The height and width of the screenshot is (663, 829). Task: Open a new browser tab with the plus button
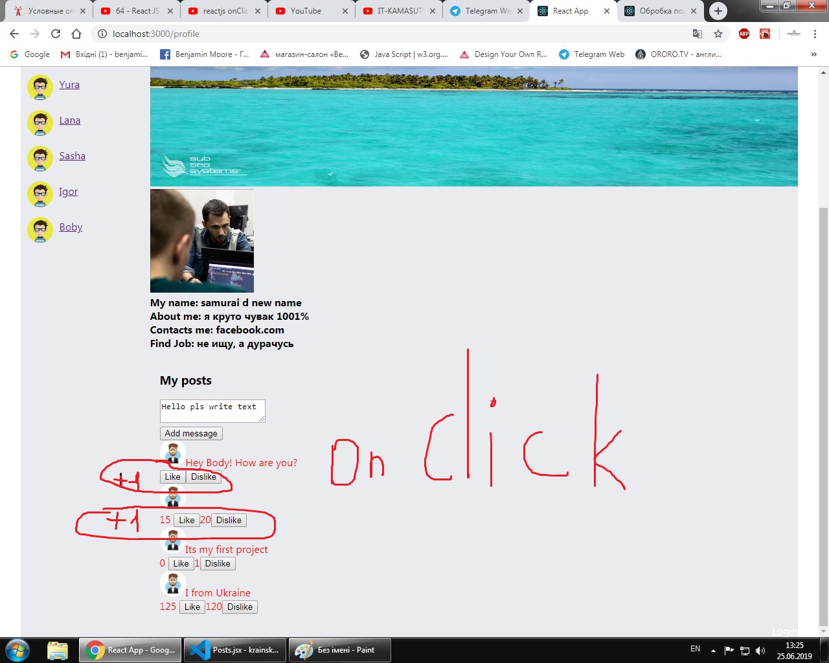coord(718,11)
